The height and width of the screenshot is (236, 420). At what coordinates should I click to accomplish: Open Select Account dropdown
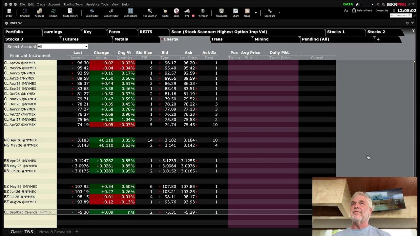(62, 47)
